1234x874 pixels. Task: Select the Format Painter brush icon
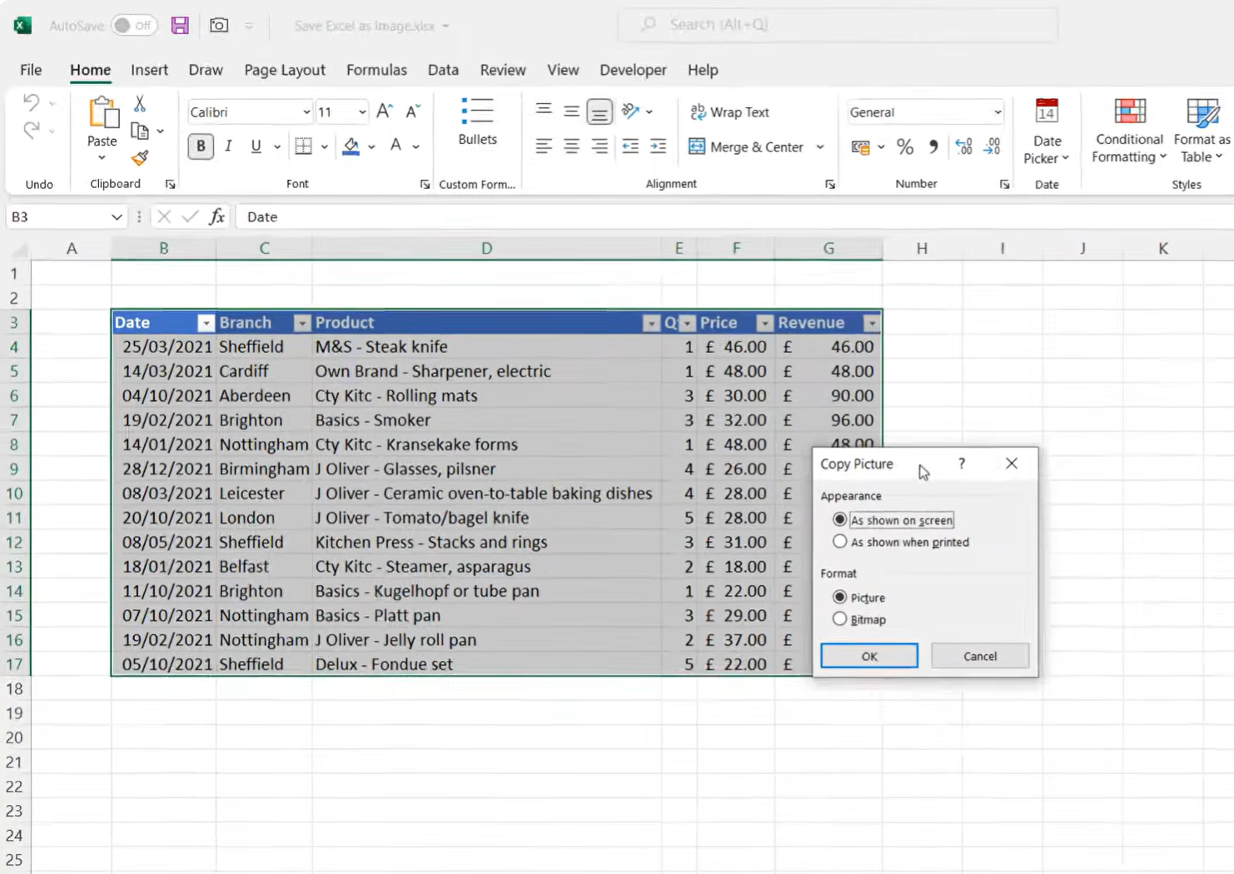click(x=140, y=157)
